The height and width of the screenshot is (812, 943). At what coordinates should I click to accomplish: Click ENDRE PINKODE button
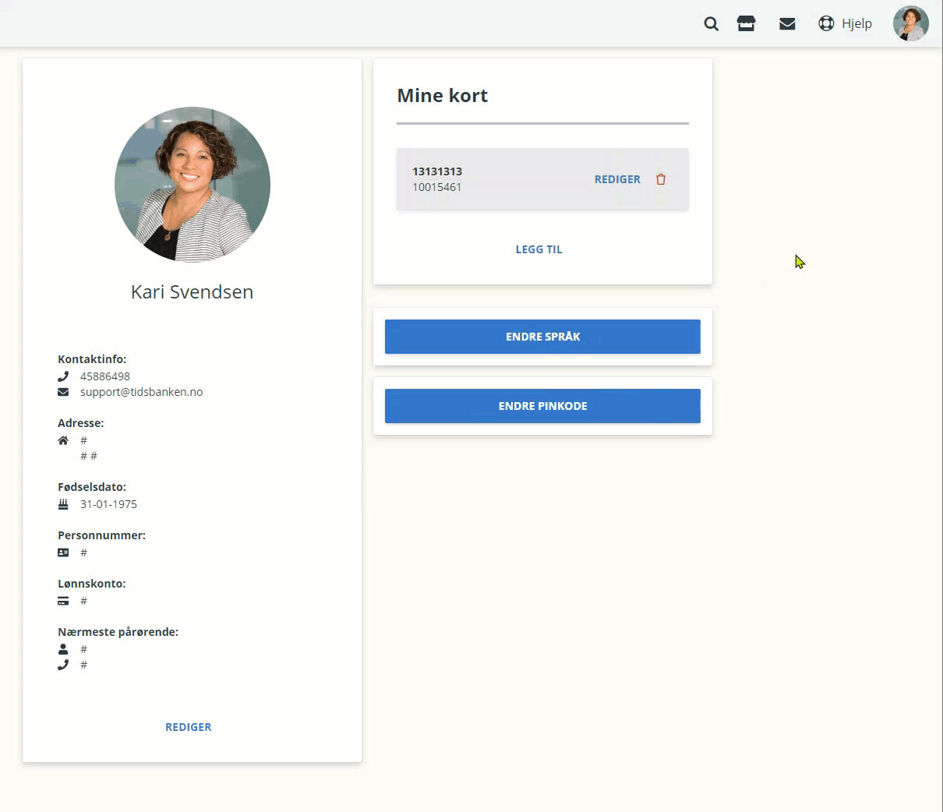pos(542,406)
